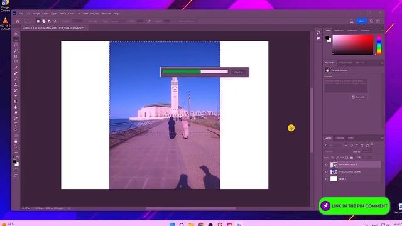The height and width of the screenshot is (226, 402).
Task: Open the Color panel flyout menu
Action: click(382, 30)
